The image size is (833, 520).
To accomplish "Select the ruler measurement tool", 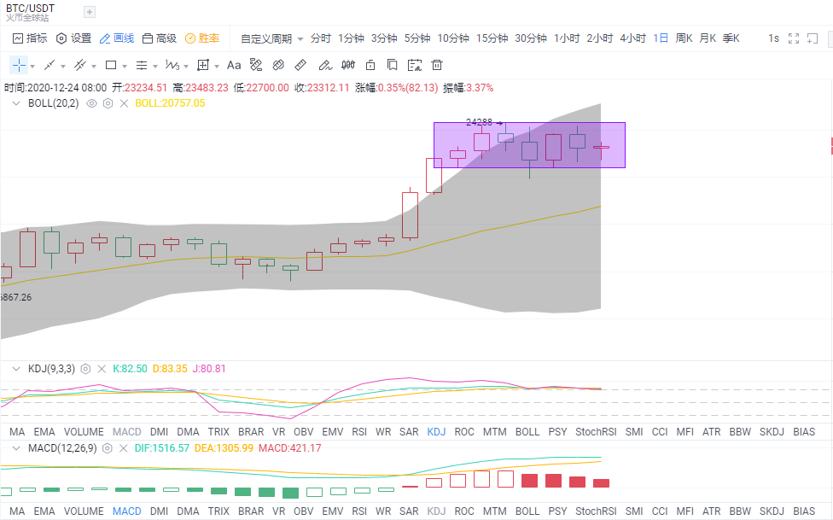I will tap(300, 66).
